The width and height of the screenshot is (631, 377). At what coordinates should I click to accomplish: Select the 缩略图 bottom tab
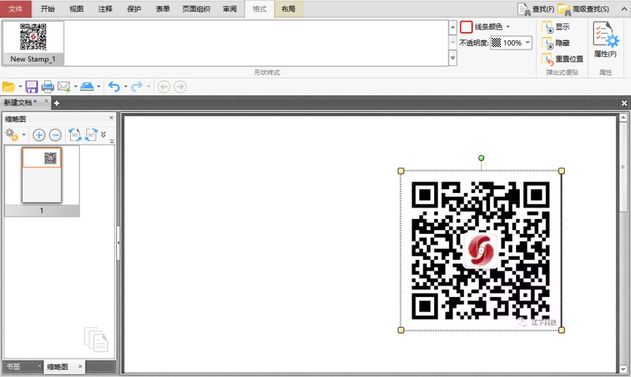[x=57, y=366]
